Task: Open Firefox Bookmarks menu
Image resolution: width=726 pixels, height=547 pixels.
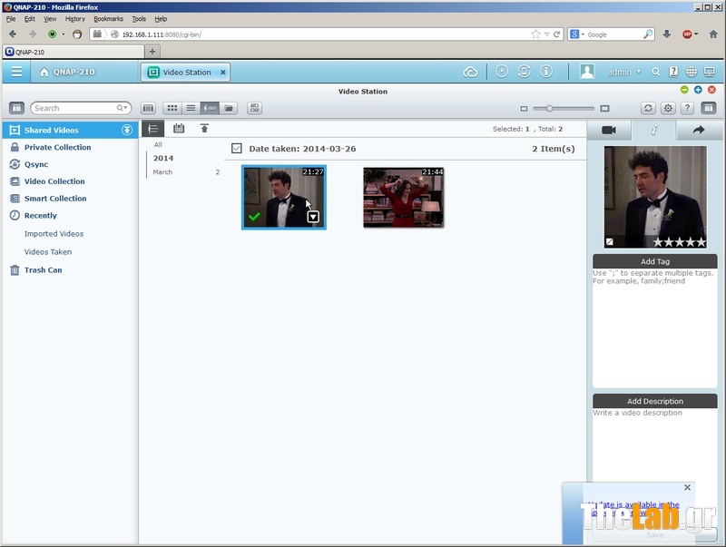Action: tap(108, 19)
